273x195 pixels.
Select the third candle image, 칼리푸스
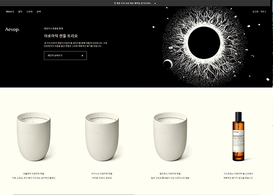(x=170, y=136)
